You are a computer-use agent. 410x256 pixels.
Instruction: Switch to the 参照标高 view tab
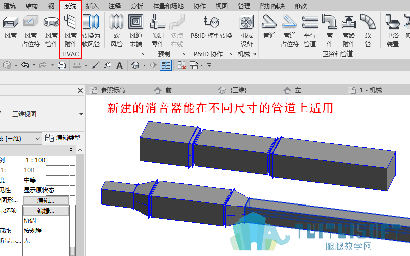(107, 90)
